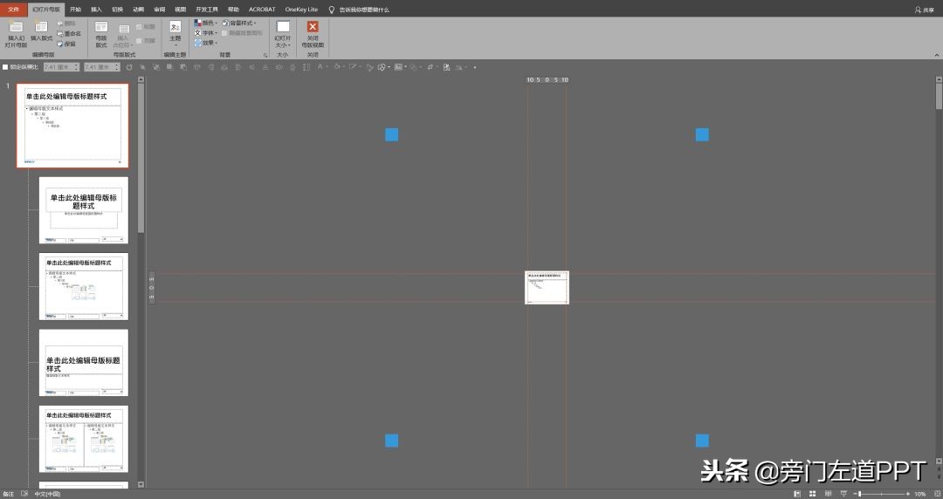Switch to the Home tab
This screenshot has width=943, height=499.
tap(75, 9)
